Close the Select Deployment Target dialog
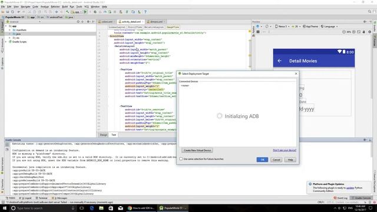Screen dimensions: 377x212 (x=296, y=74)
